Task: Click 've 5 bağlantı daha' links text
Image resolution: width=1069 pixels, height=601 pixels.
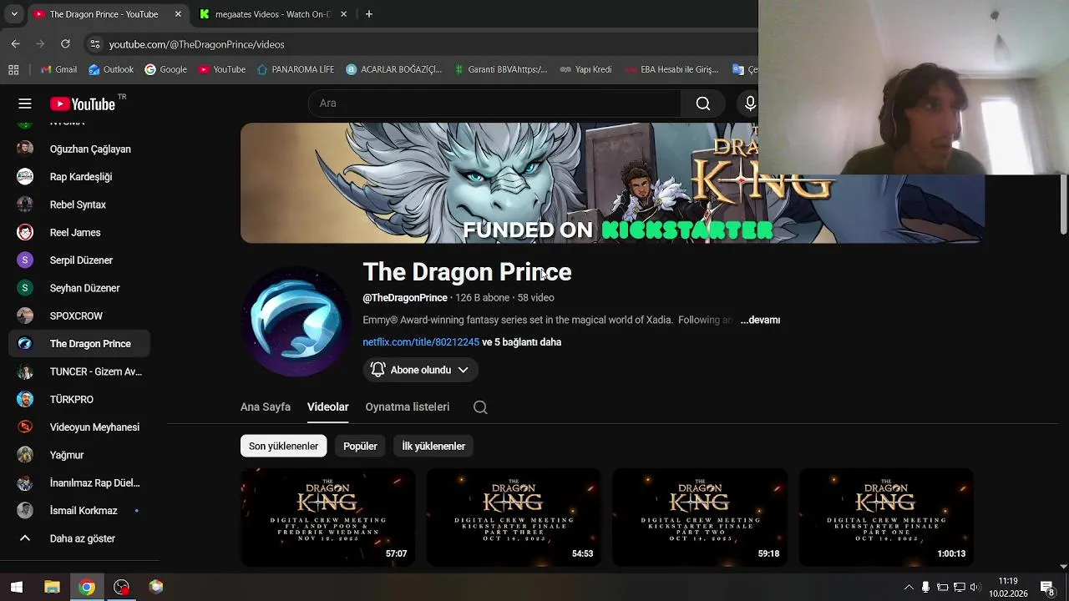Action: pyautogui.click(x=521, y=342)
